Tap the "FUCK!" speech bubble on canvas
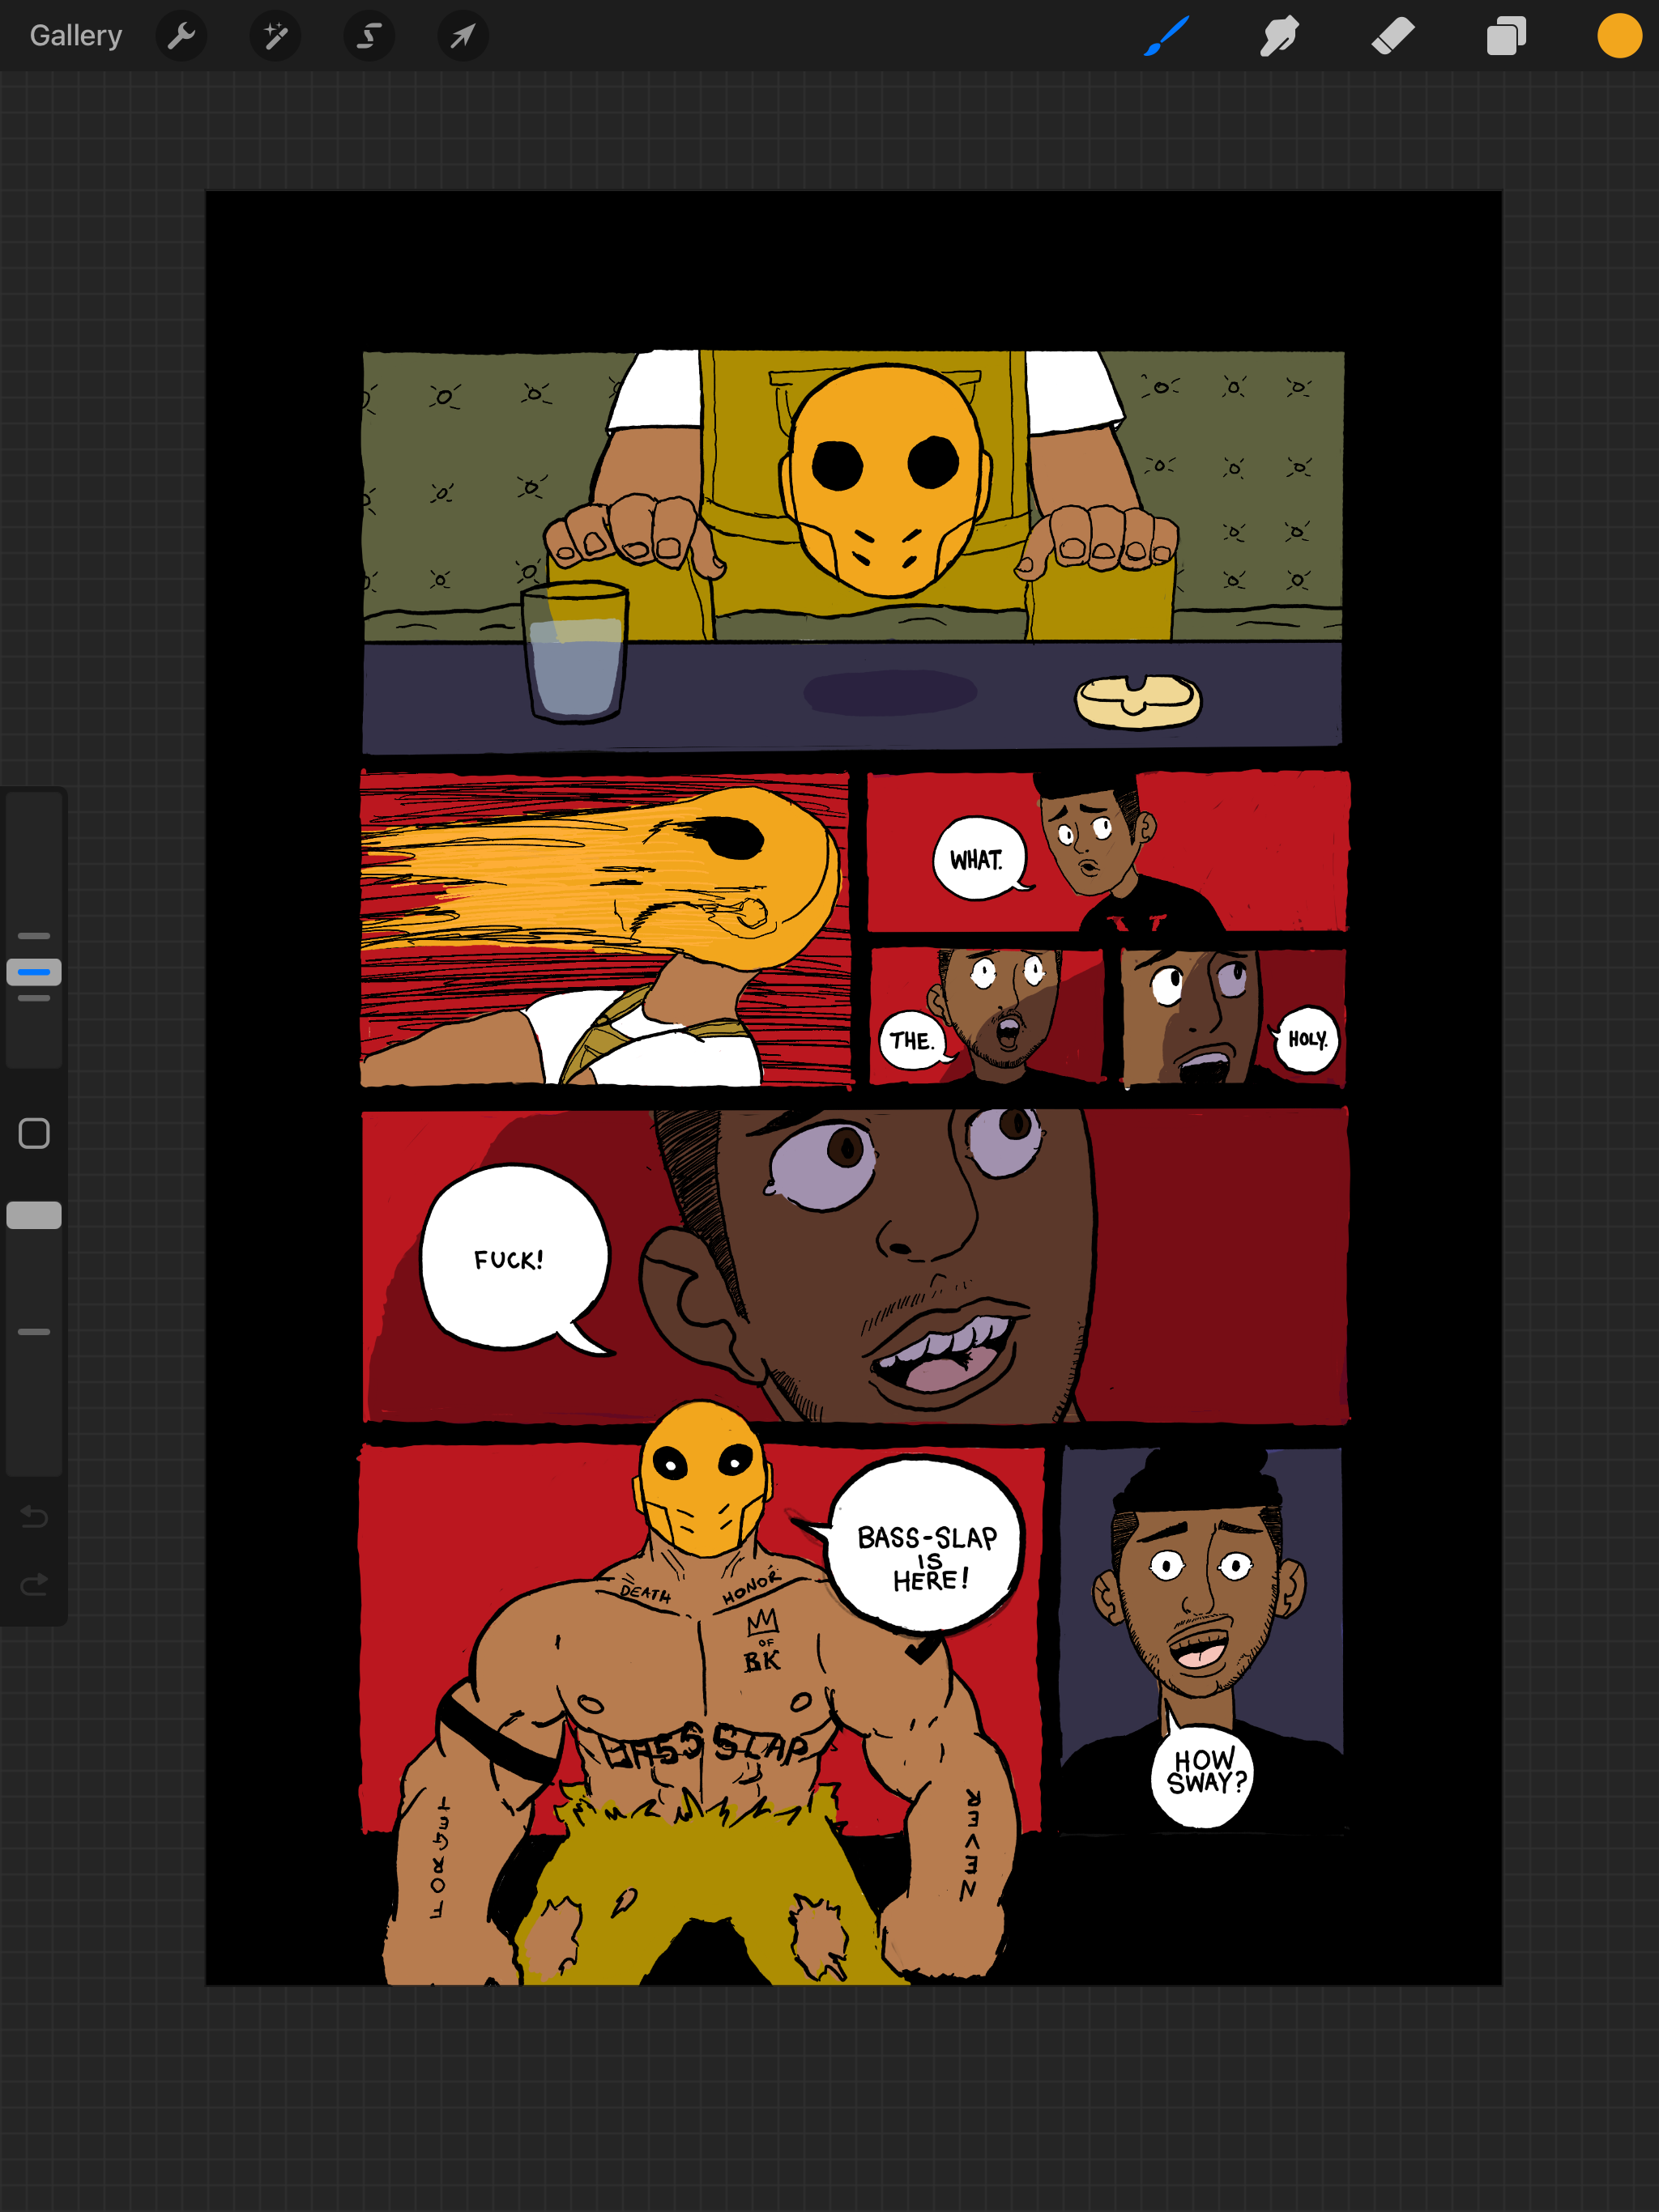1659x2212 pixels. [512, 1257]
